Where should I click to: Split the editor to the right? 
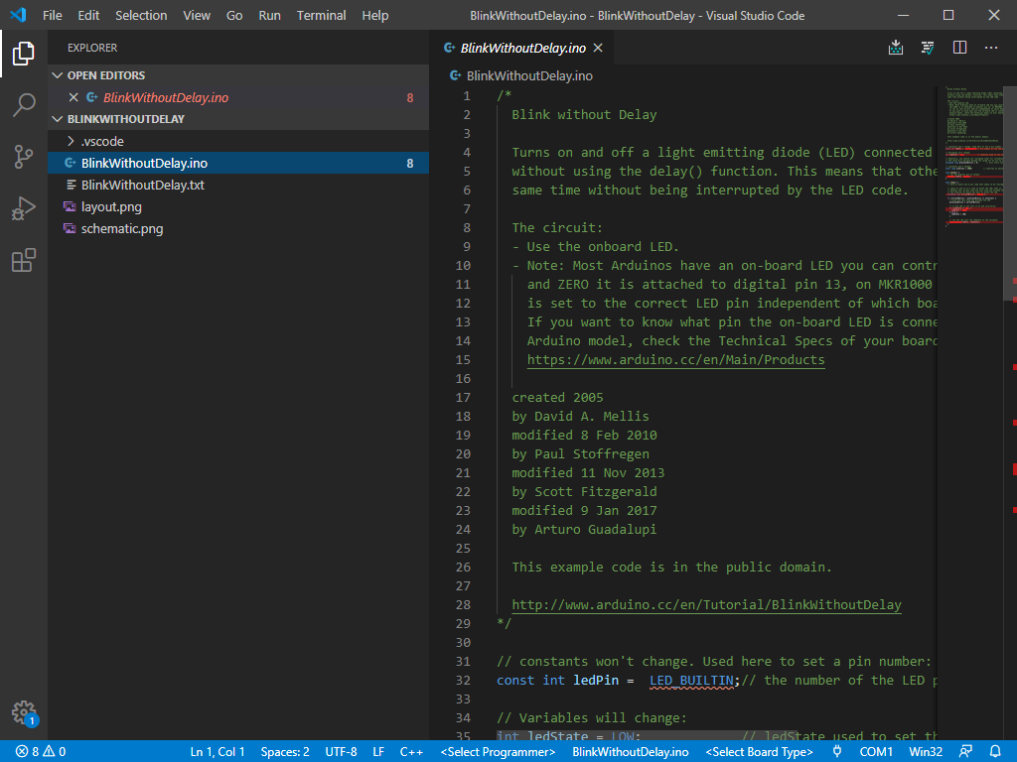pyautogui.click(x=959, y=48)
